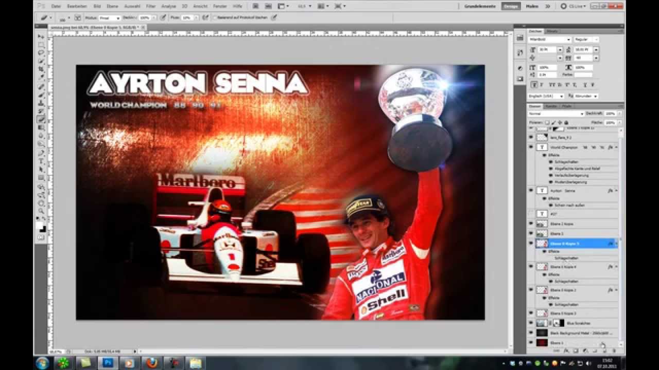The image size is (659, 370).
Task: Open the language dropdown showing Englisch (USA)
Action: 546,96
